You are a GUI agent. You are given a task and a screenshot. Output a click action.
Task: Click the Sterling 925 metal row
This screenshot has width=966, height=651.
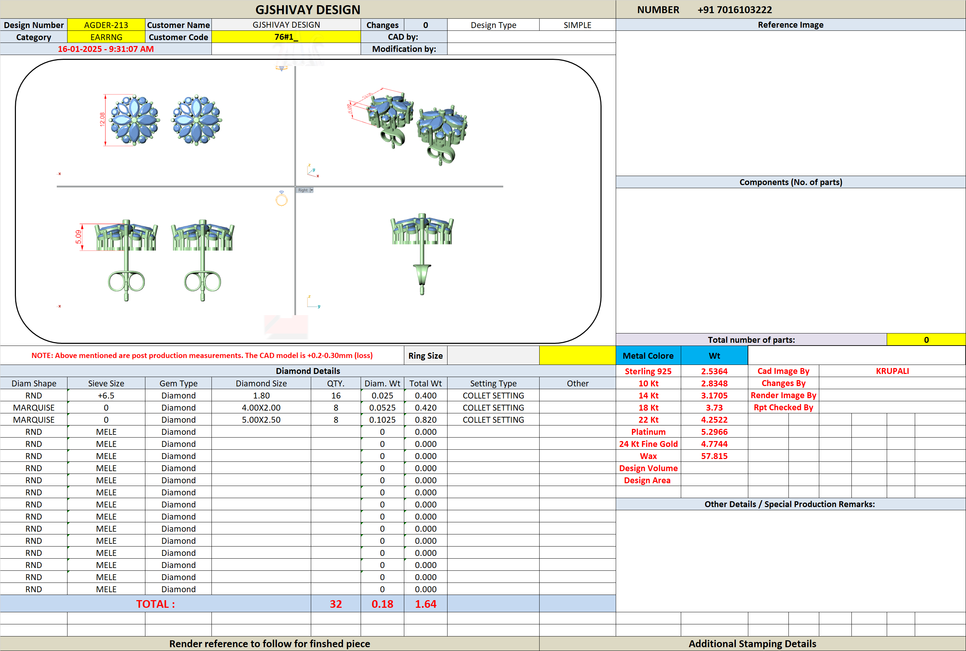pos(682,371)
